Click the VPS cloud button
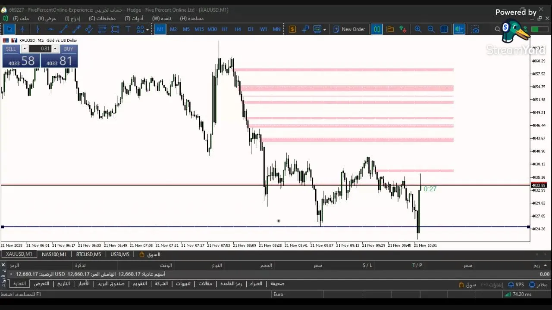 [516, 285]
